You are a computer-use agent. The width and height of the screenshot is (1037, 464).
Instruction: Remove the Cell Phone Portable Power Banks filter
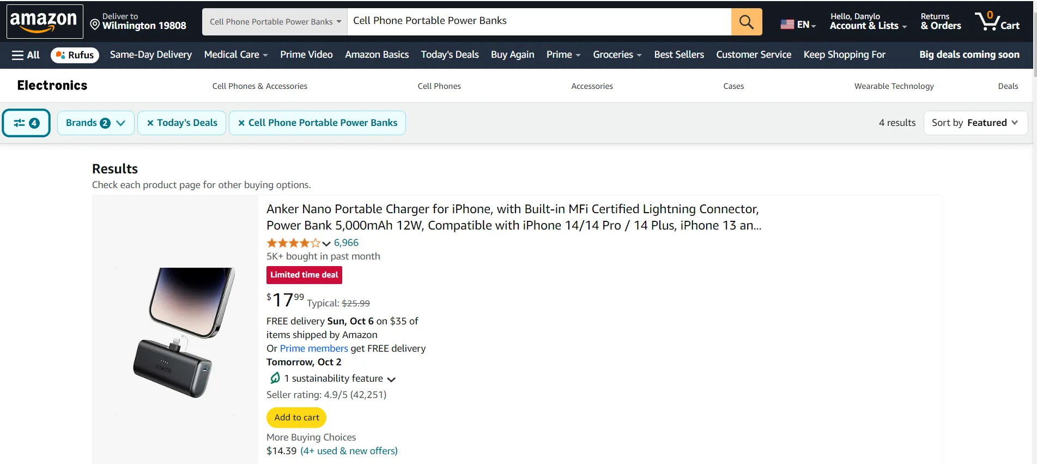tap(240, 123)
